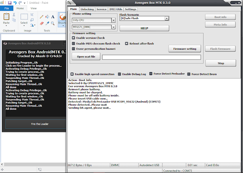Click the Meta Info button

click(220, 25)
